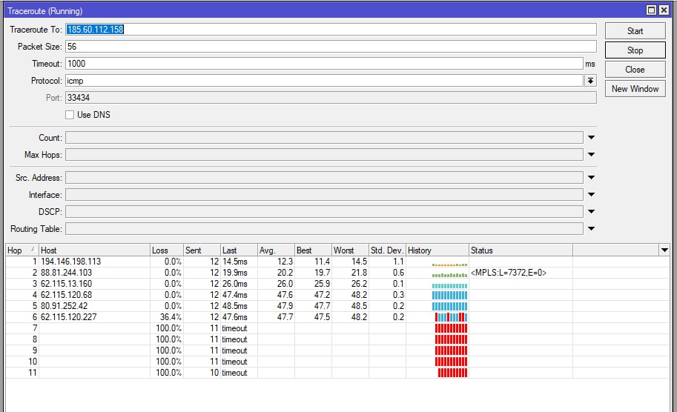Toggle the Use DNS checkbox
677x412 pixels.
[x=70, y=115]
